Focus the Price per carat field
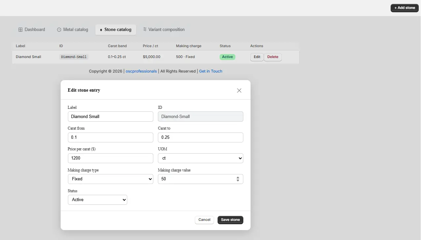This screenshot has height=240, width=421. [x=110, y=158]
